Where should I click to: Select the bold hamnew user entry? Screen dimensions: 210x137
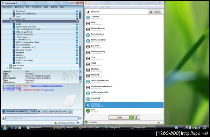pyautogui.click(x=20, y=53)
